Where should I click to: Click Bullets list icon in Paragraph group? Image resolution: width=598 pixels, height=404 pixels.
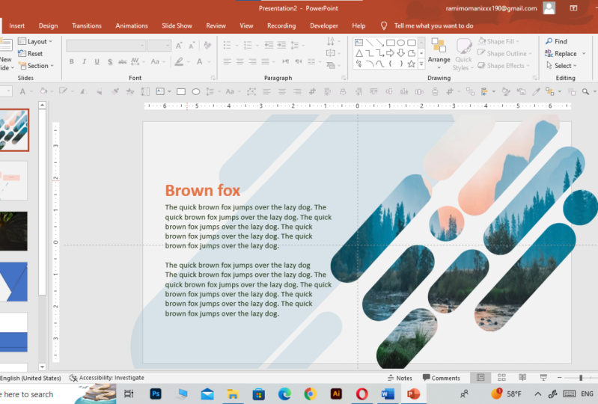coord(227,46)
